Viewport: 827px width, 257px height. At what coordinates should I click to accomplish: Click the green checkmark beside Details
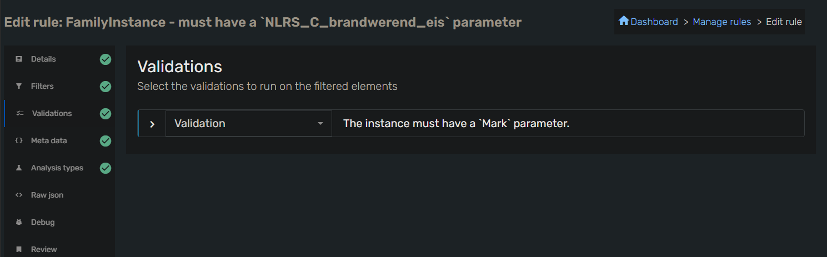coord(106,59)
